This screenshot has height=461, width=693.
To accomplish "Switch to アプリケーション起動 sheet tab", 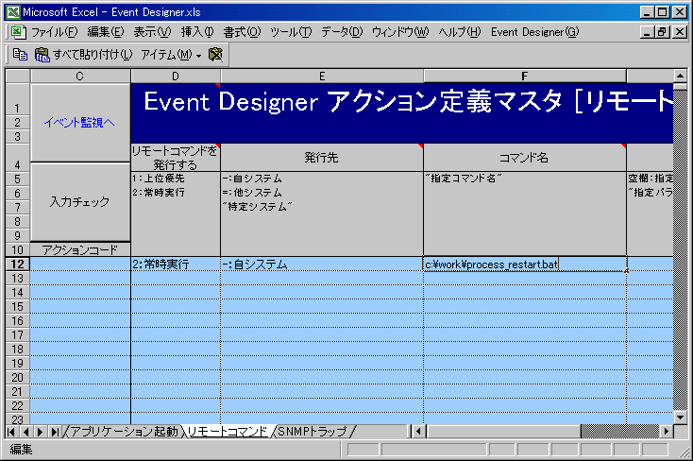I will (124, 432).
